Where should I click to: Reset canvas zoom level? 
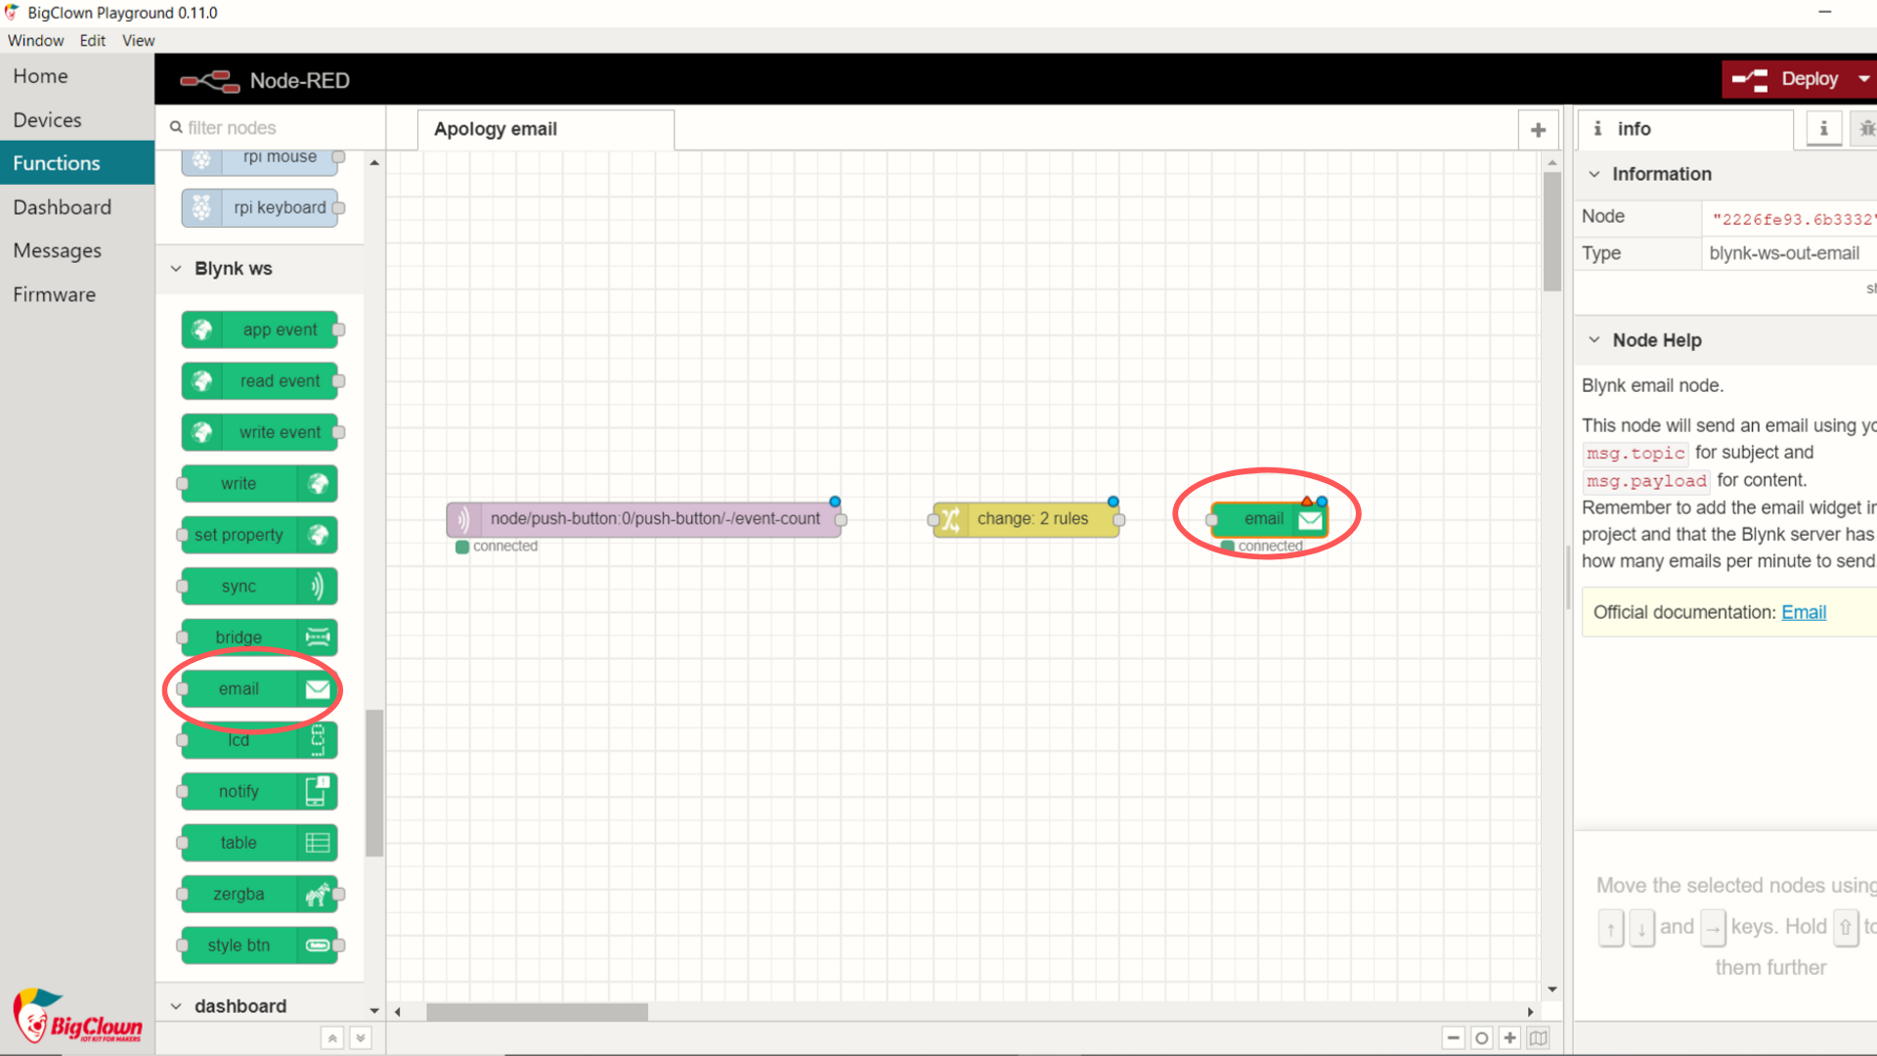[x=1482, y=1038]
